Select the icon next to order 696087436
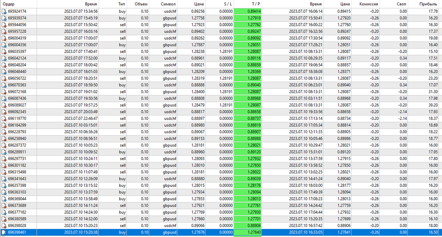This screenshot has height=237, width=442. 4,98
